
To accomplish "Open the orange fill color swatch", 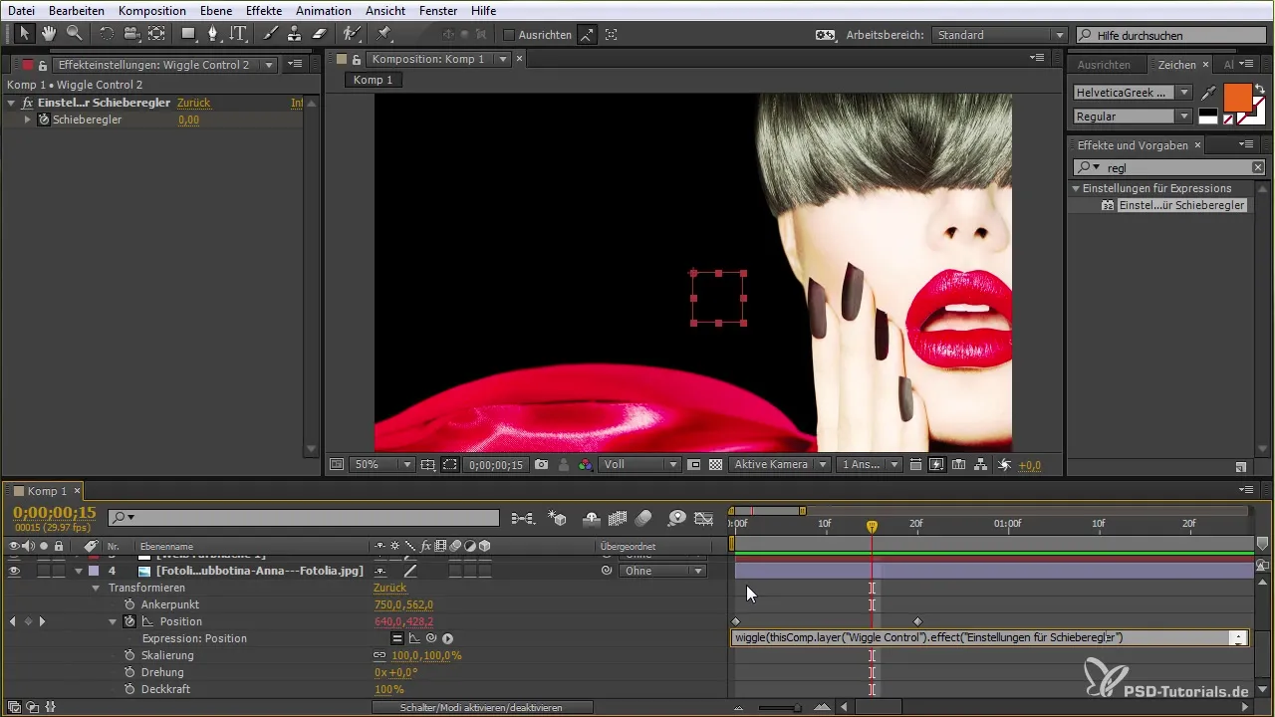I will (1237, 98).
